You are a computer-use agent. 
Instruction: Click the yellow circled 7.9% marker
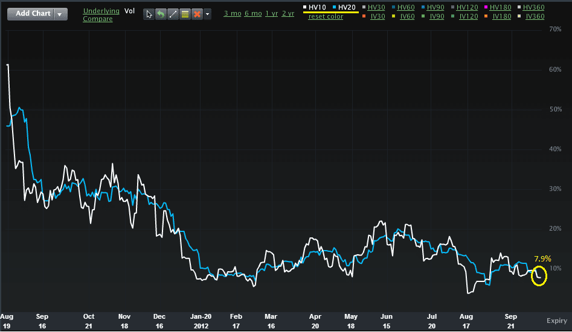[x=540, y=275]
